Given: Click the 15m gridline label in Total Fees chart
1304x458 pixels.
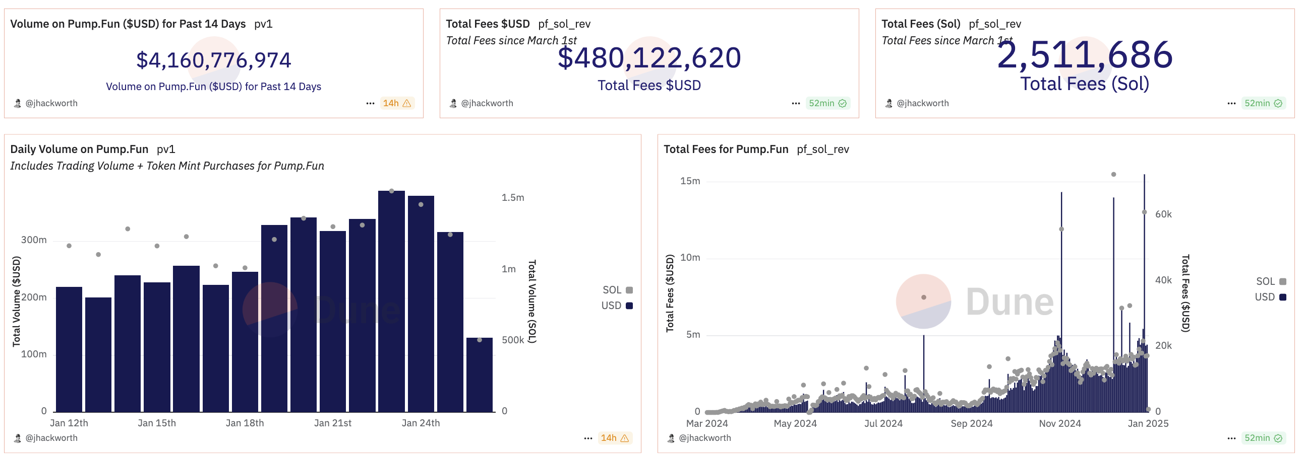Looking at the screenshot, I should pyautogui.click(x=690, y=181).
